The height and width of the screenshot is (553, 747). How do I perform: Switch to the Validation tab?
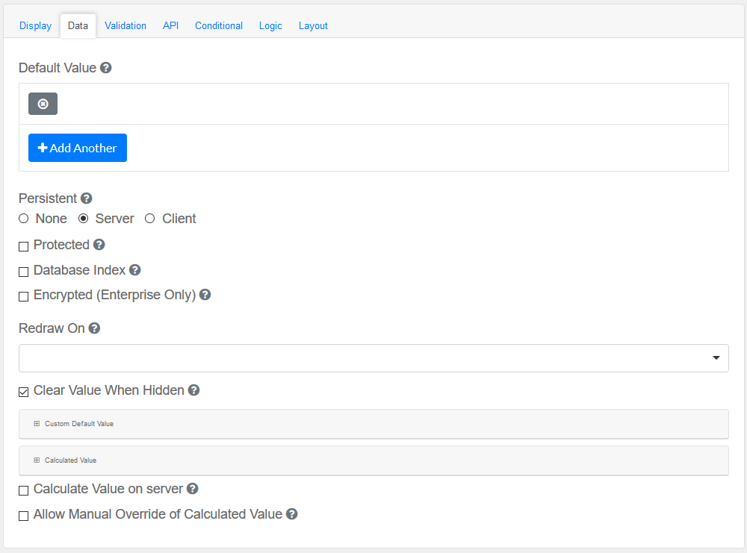coord(125,25)
